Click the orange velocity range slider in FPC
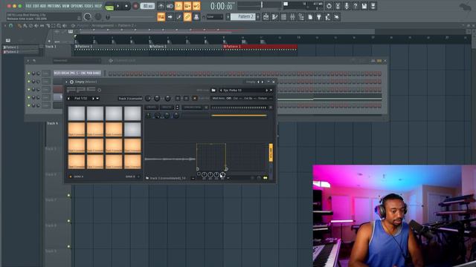The width and height of the screenshot is (476, 267). tap(239, 116)
